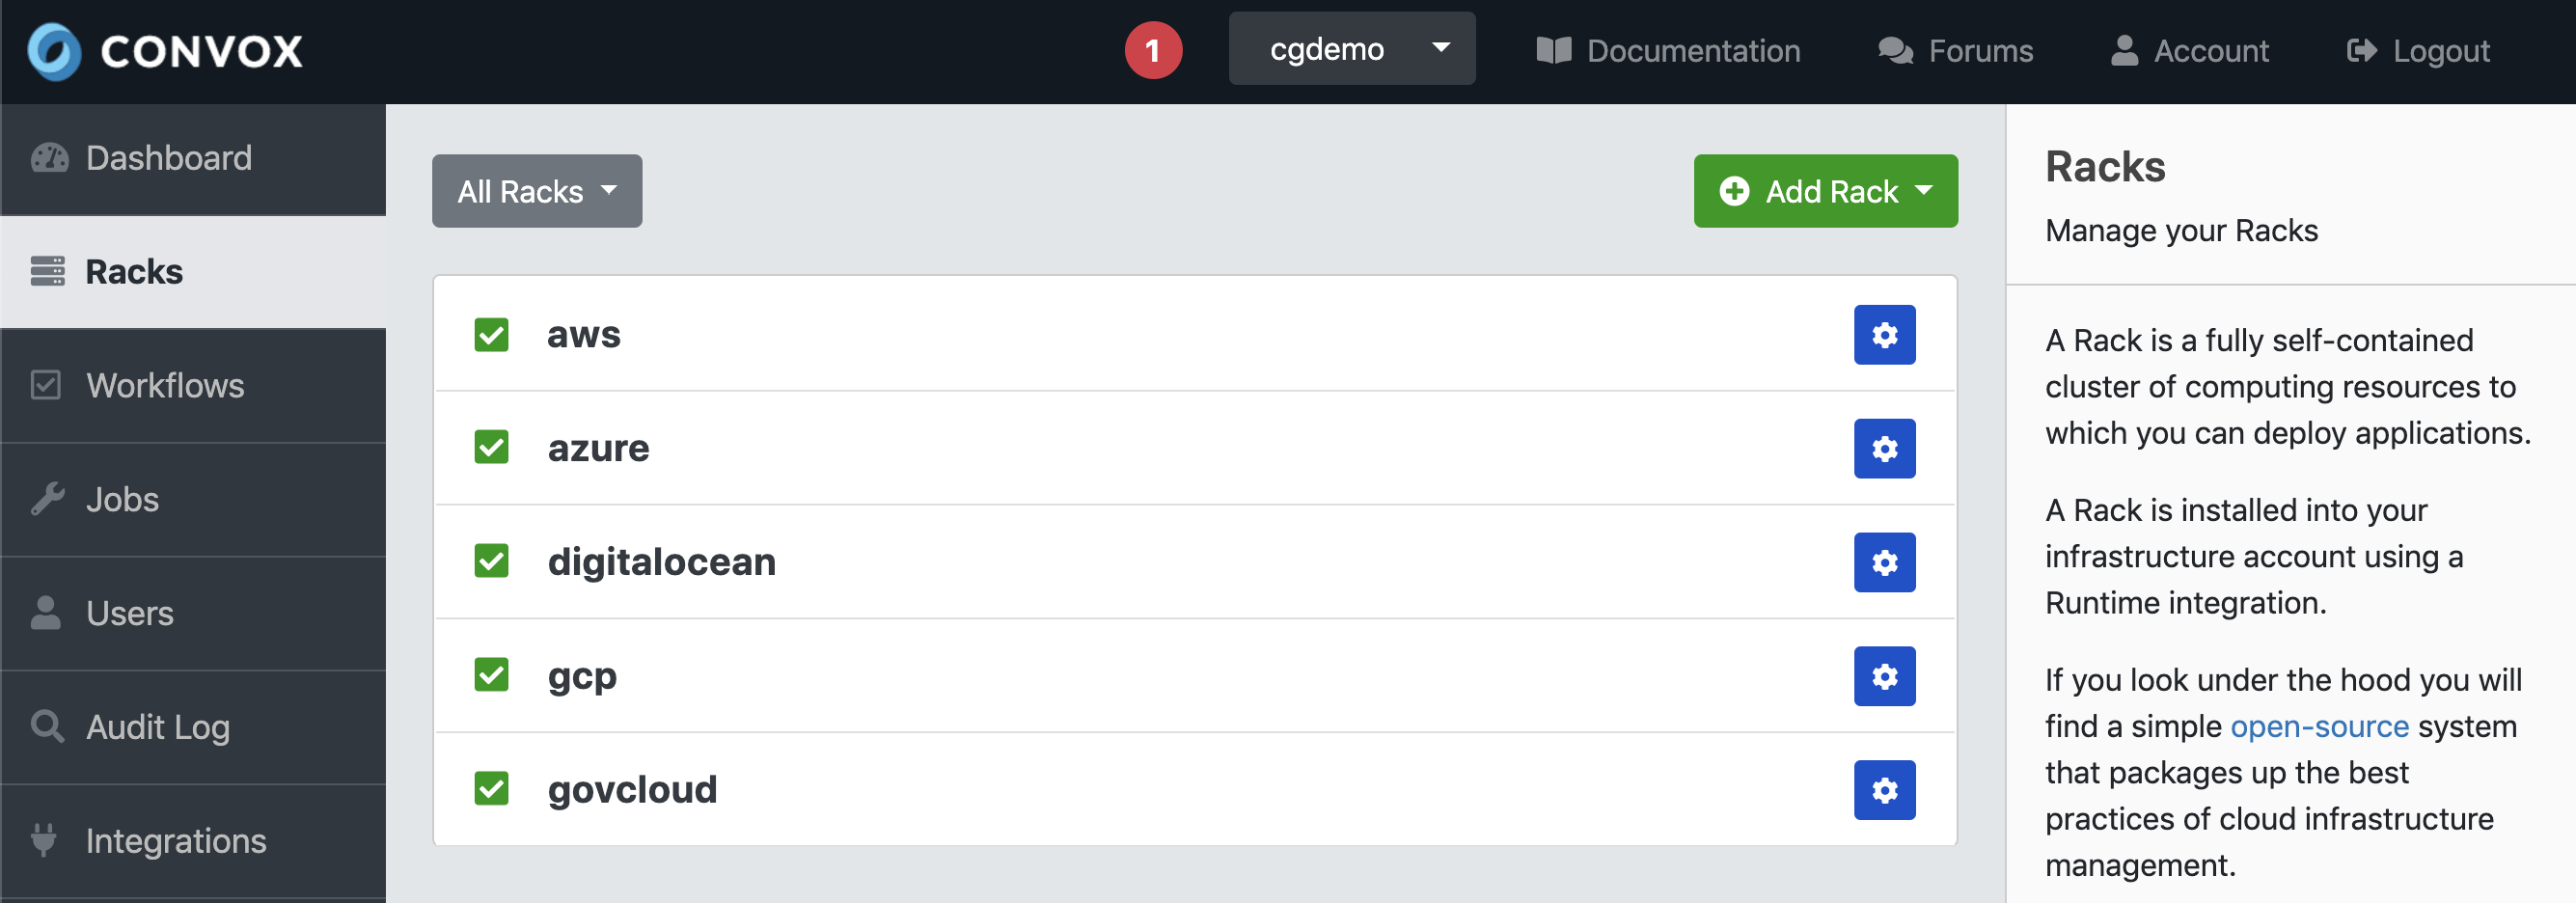Open the red notification badge
2576x903 pixels.
1153,50
